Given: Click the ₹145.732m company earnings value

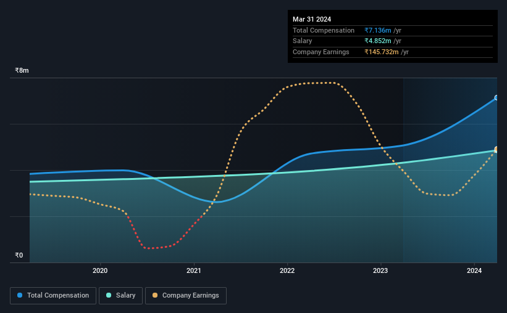Looking at the screenshot, I should [382, 52].
